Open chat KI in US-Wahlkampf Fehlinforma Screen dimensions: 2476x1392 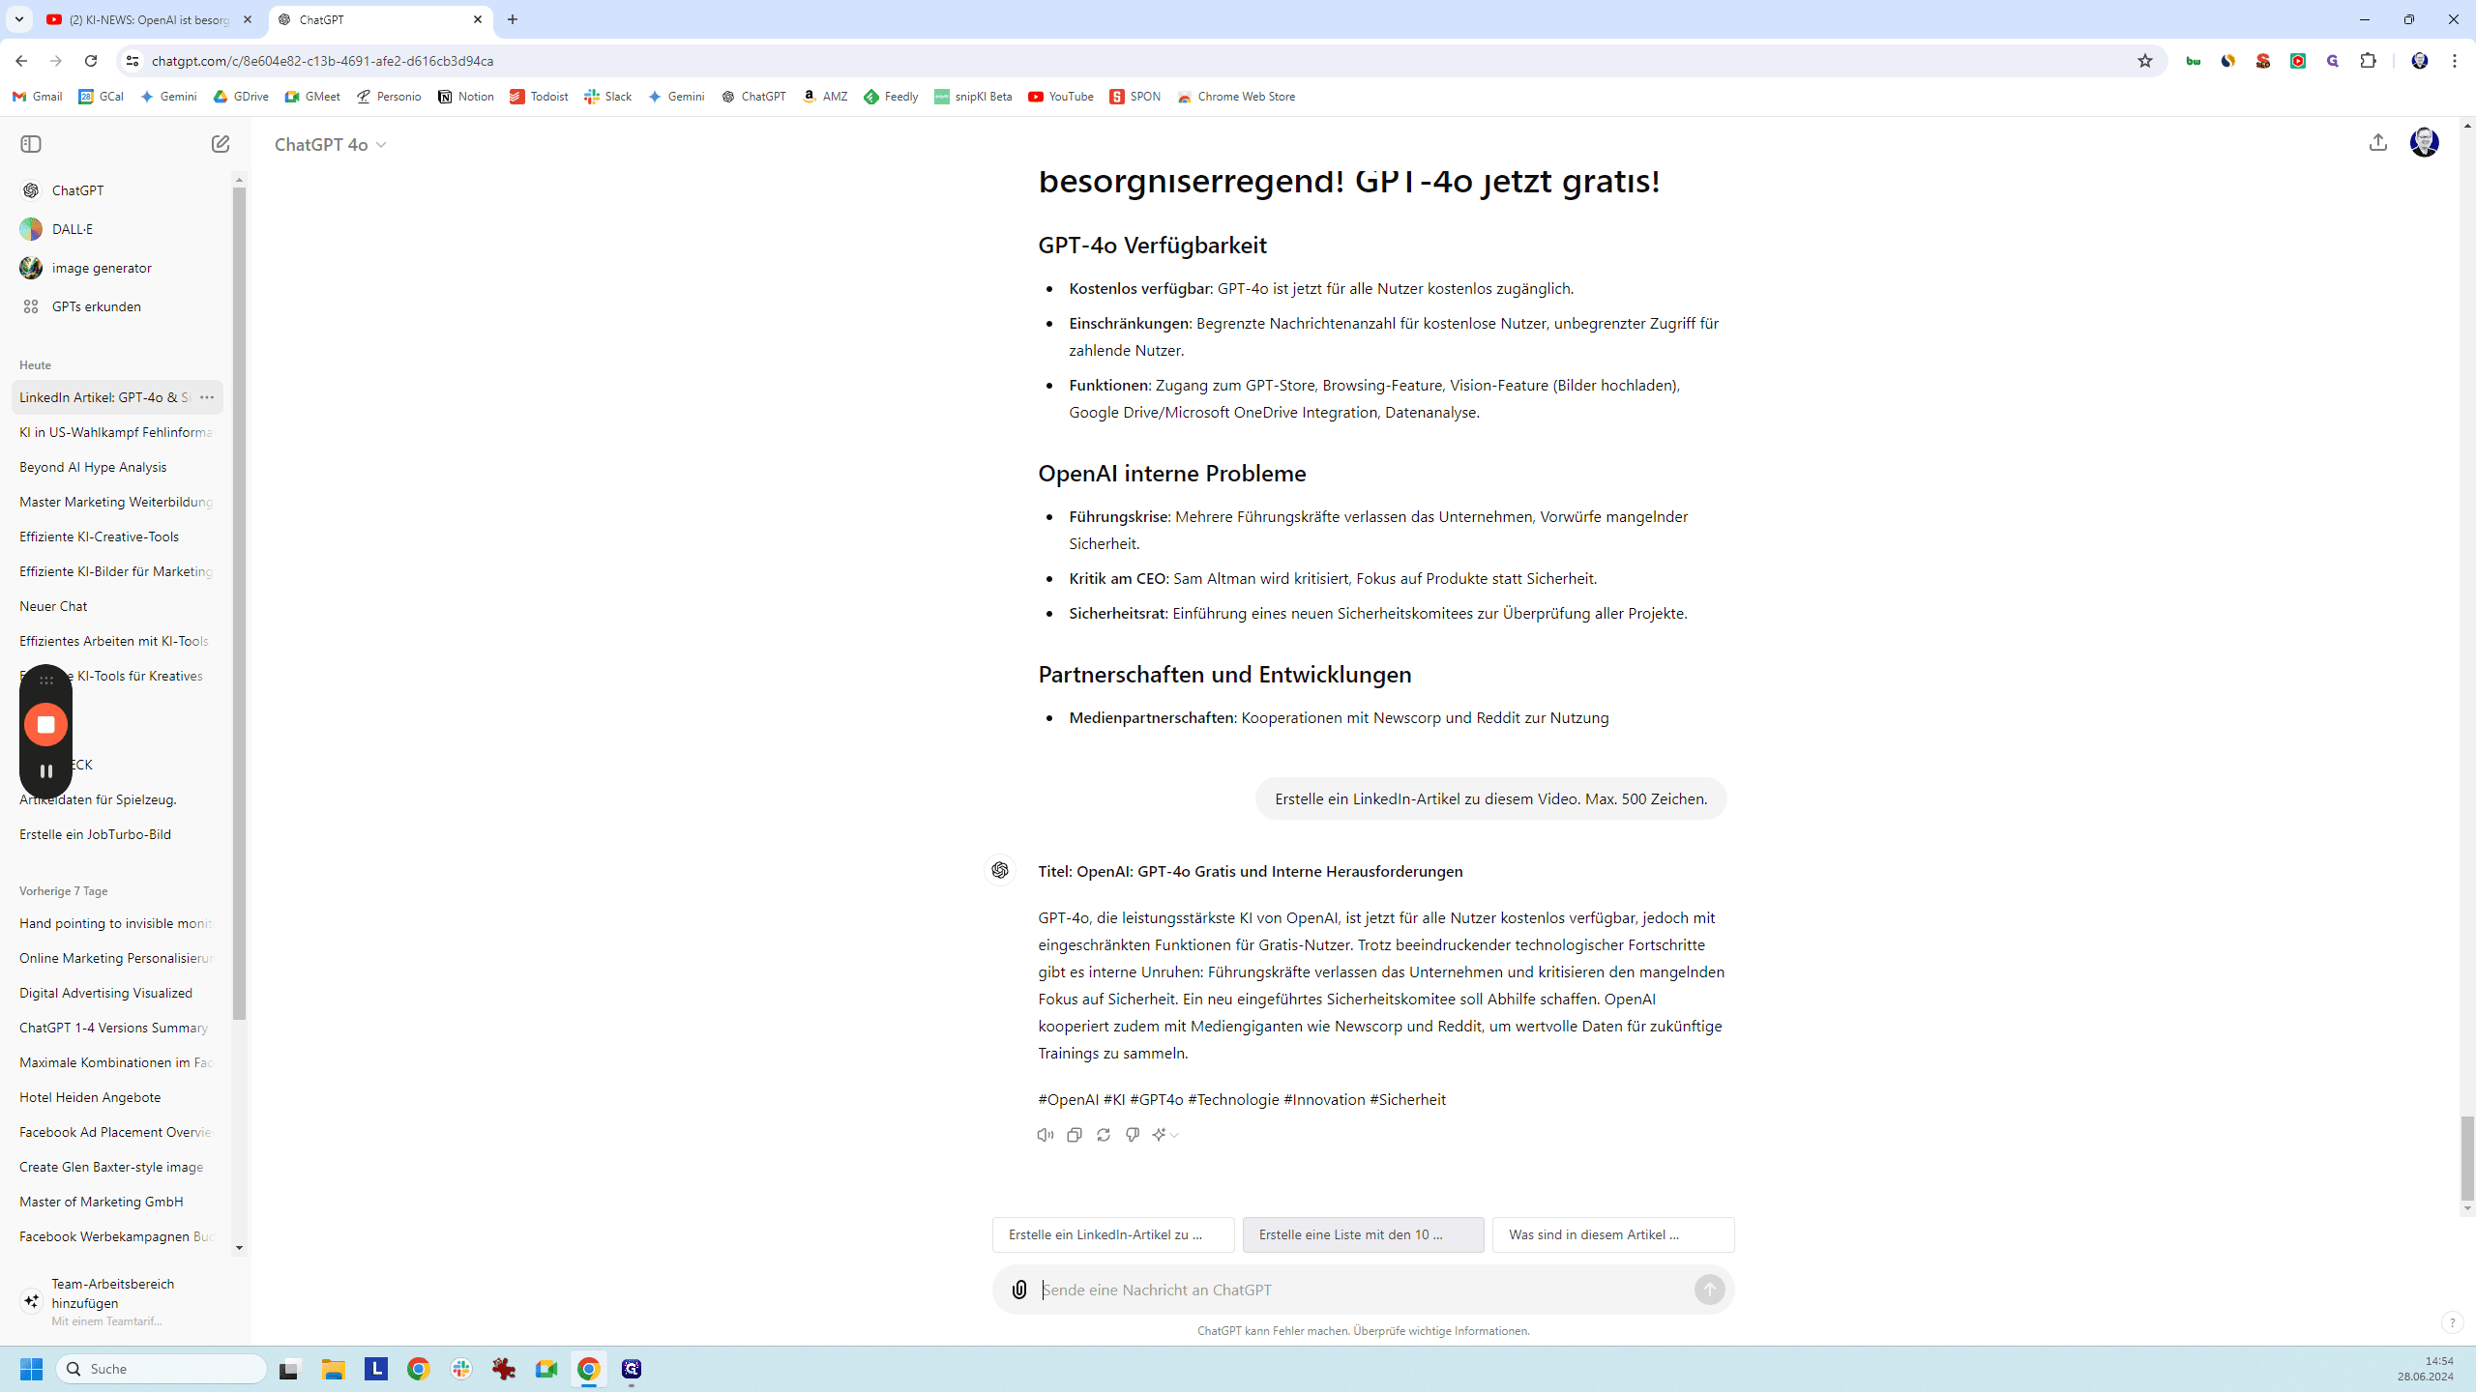click(117, 432)
